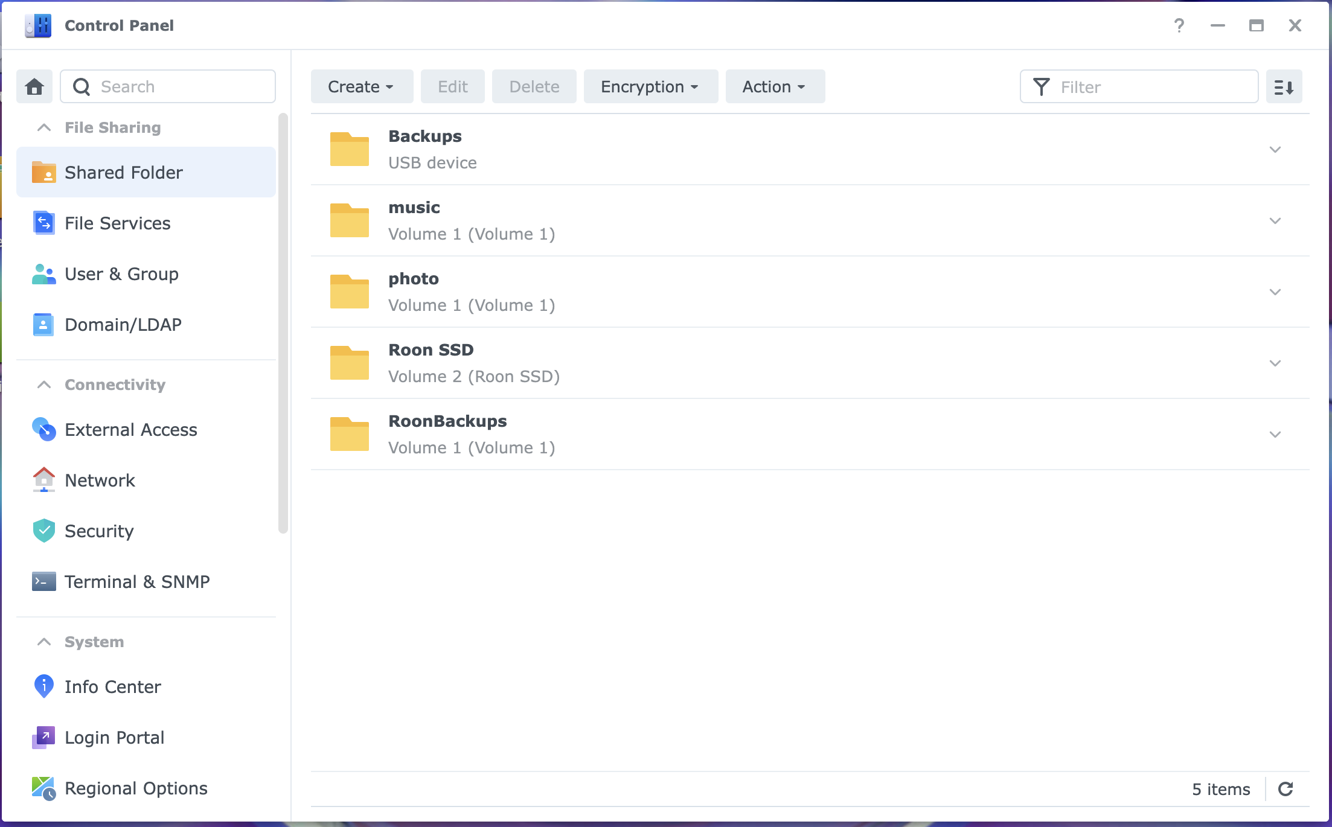Click the '5 items' count label
This screenshot has height=827, width=1332.
1221,789
